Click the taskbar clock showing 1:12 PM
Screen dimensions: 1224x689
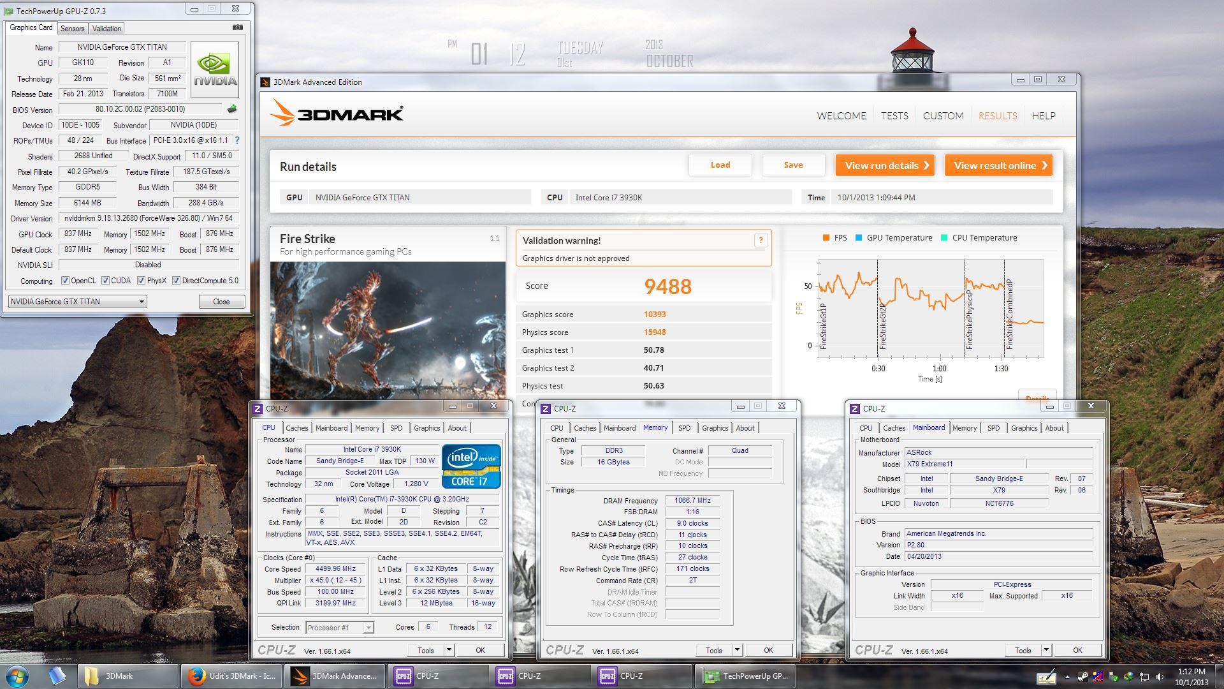1191,677
